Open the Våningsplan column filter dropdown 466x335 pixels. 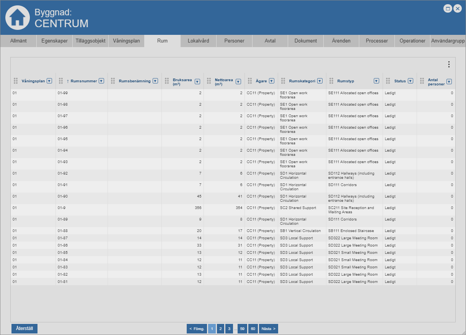tap(49, 81)
